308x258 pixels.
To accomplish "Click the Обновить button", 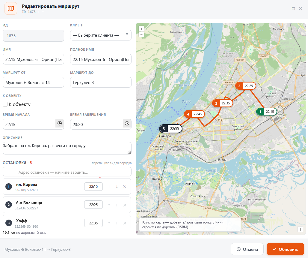I will (x=285, y=249).
